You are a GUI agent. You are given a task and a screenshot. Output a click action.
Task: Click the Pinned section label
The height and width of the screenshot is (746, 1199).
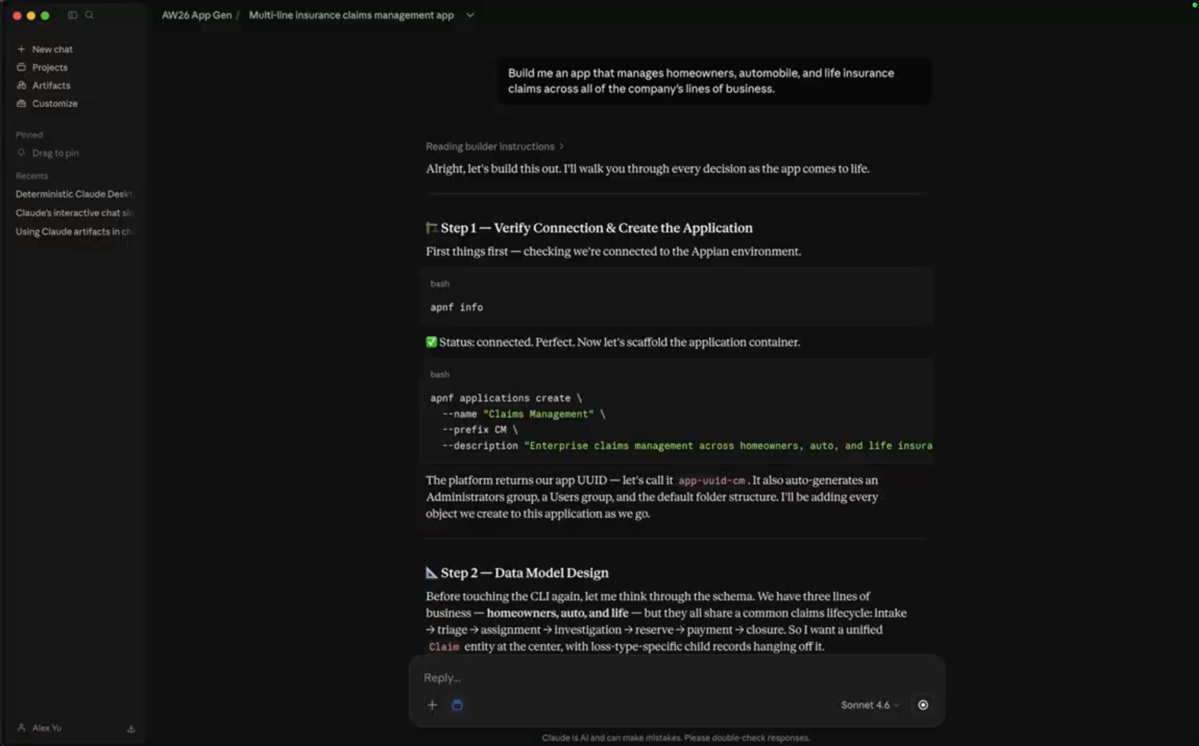coord(29,135)
